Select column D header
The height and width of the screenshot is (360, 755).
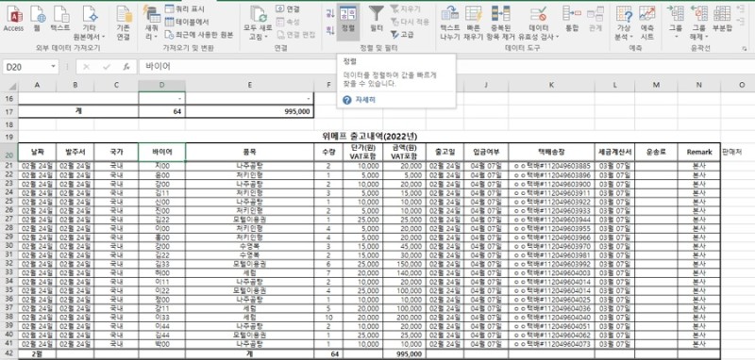[x=161, y=85]
